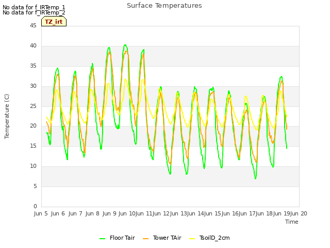Viewport: 330px width, 248px height.
Task: Click the 40 y-axis tick label
Action: (x=33, y=46)
